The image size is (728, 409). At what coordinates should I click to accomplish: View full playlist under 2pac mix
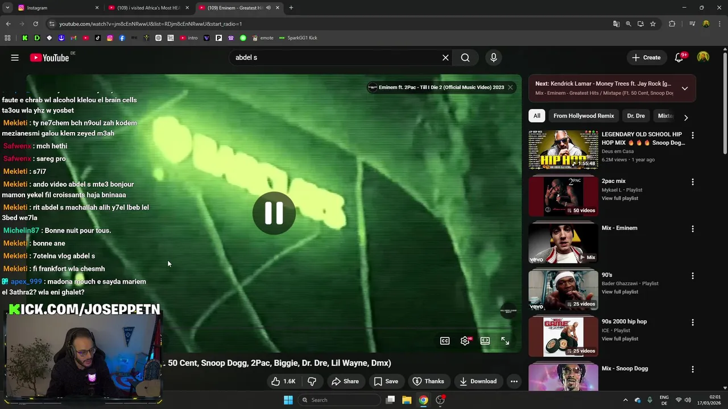click(x=620, y=198)
